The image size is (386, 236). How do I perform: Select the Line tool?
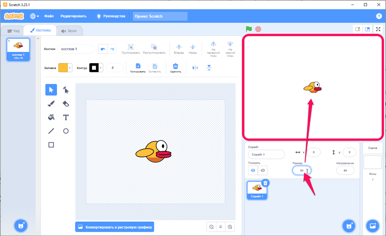[51, 131]
